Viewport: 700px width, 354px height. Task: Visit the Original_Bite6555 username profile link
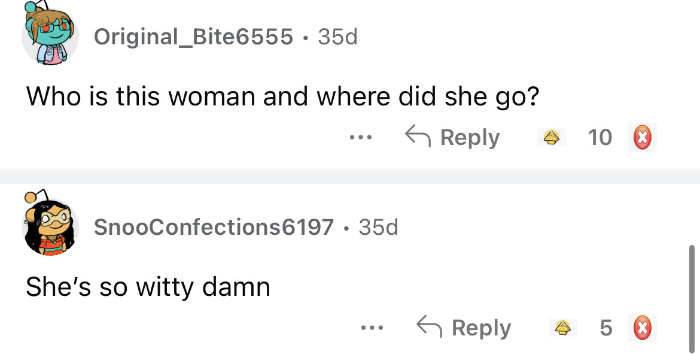click(193, 37)
